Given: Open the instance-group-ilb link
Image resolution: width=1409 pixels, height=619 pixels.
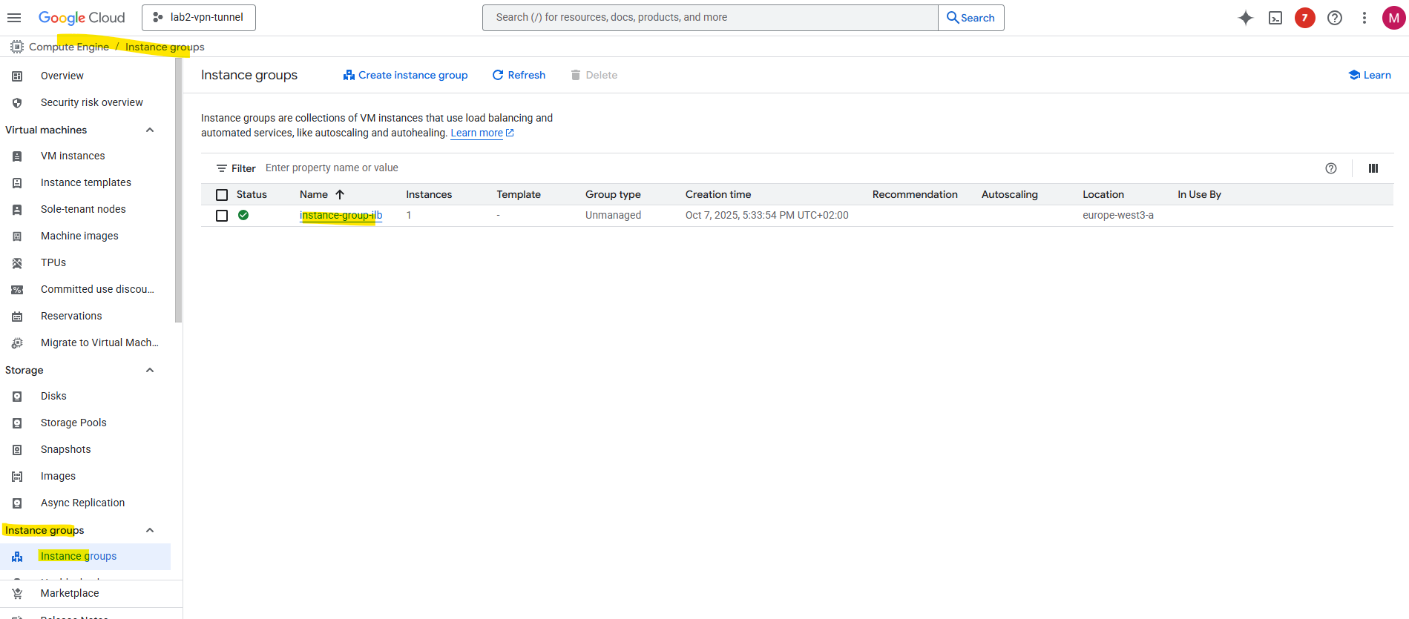Looking at the screenshot, I should (x=341, y=215).
